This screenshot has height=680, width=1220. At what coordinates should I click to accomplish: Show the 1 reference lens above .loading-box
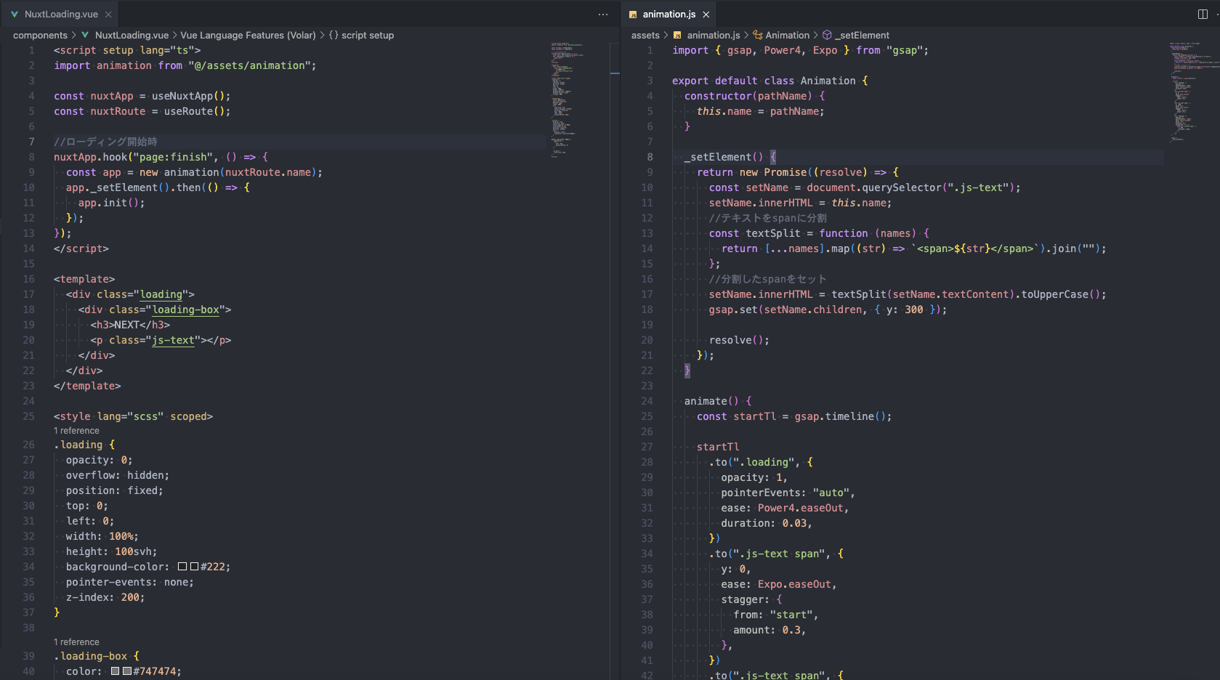(x=76, y=642)
